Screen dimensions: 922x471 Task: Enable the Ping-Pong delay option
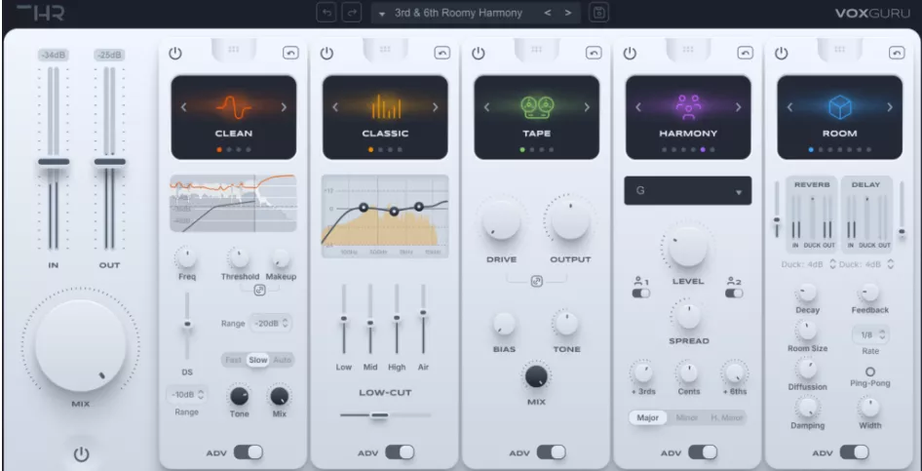tap(870, 372)
